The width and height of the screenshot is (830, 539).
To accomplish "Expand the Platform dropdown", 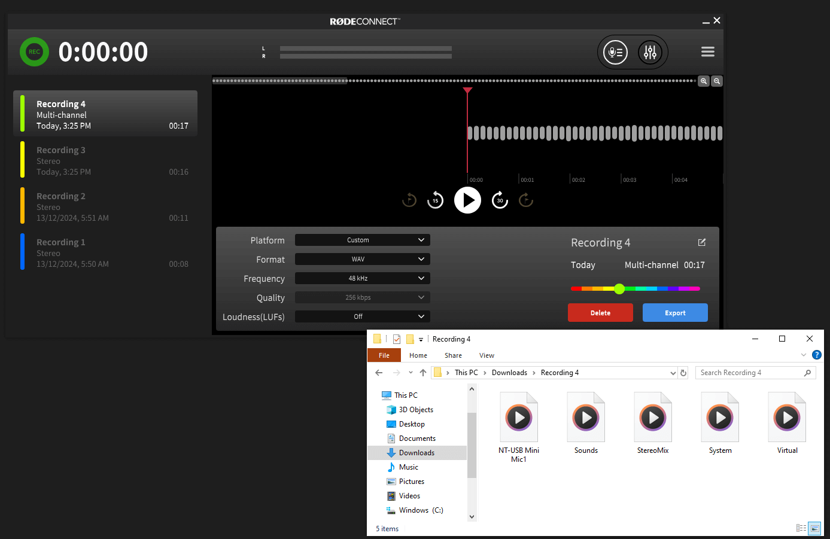I will coord(362,240).
